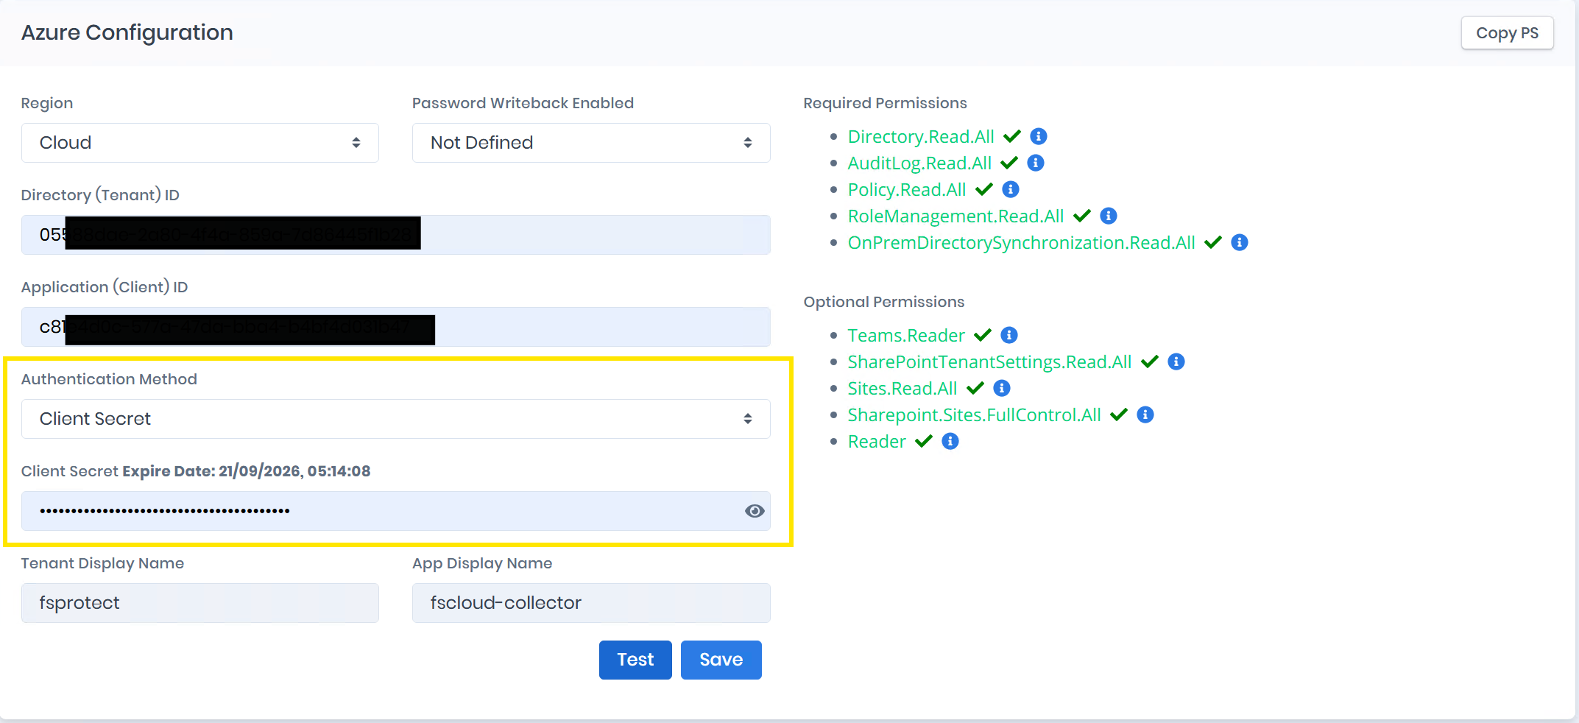
Task: Open the AuditLog.Read.All permission link
Action: pos(919,163)
